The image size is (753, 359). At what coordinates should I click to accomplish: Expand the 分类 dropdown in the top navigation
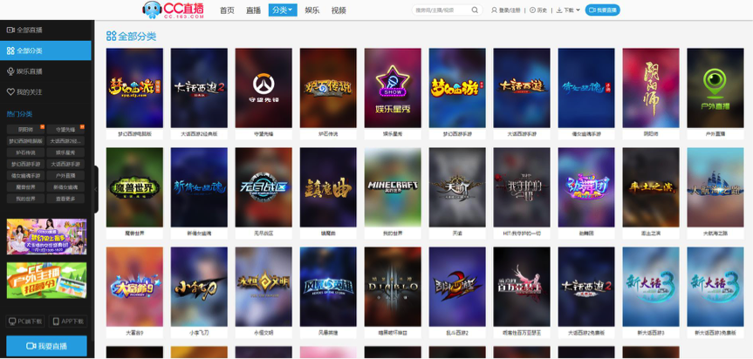coord(283,10)
